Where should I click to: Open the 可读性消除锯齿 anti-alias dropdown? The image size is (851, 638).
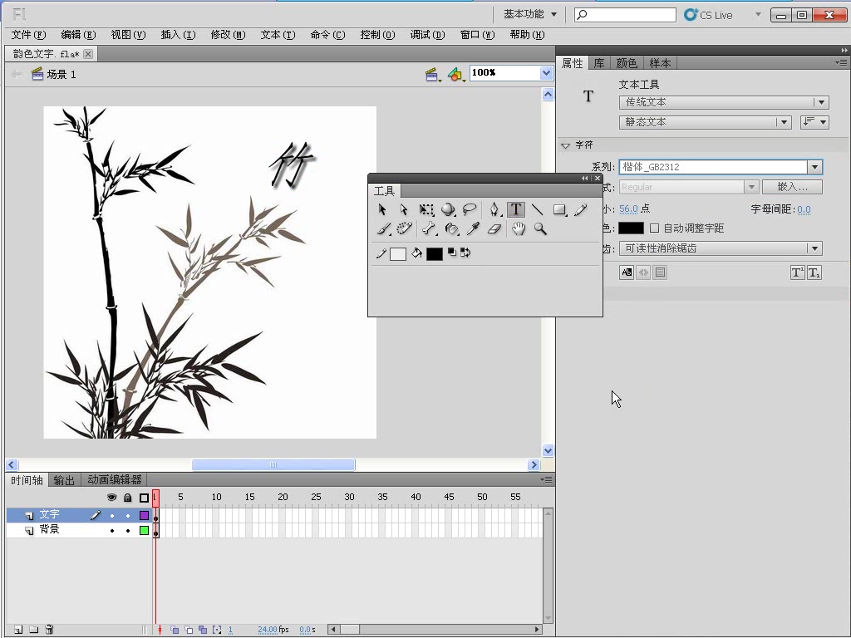[x=815, y=248]
